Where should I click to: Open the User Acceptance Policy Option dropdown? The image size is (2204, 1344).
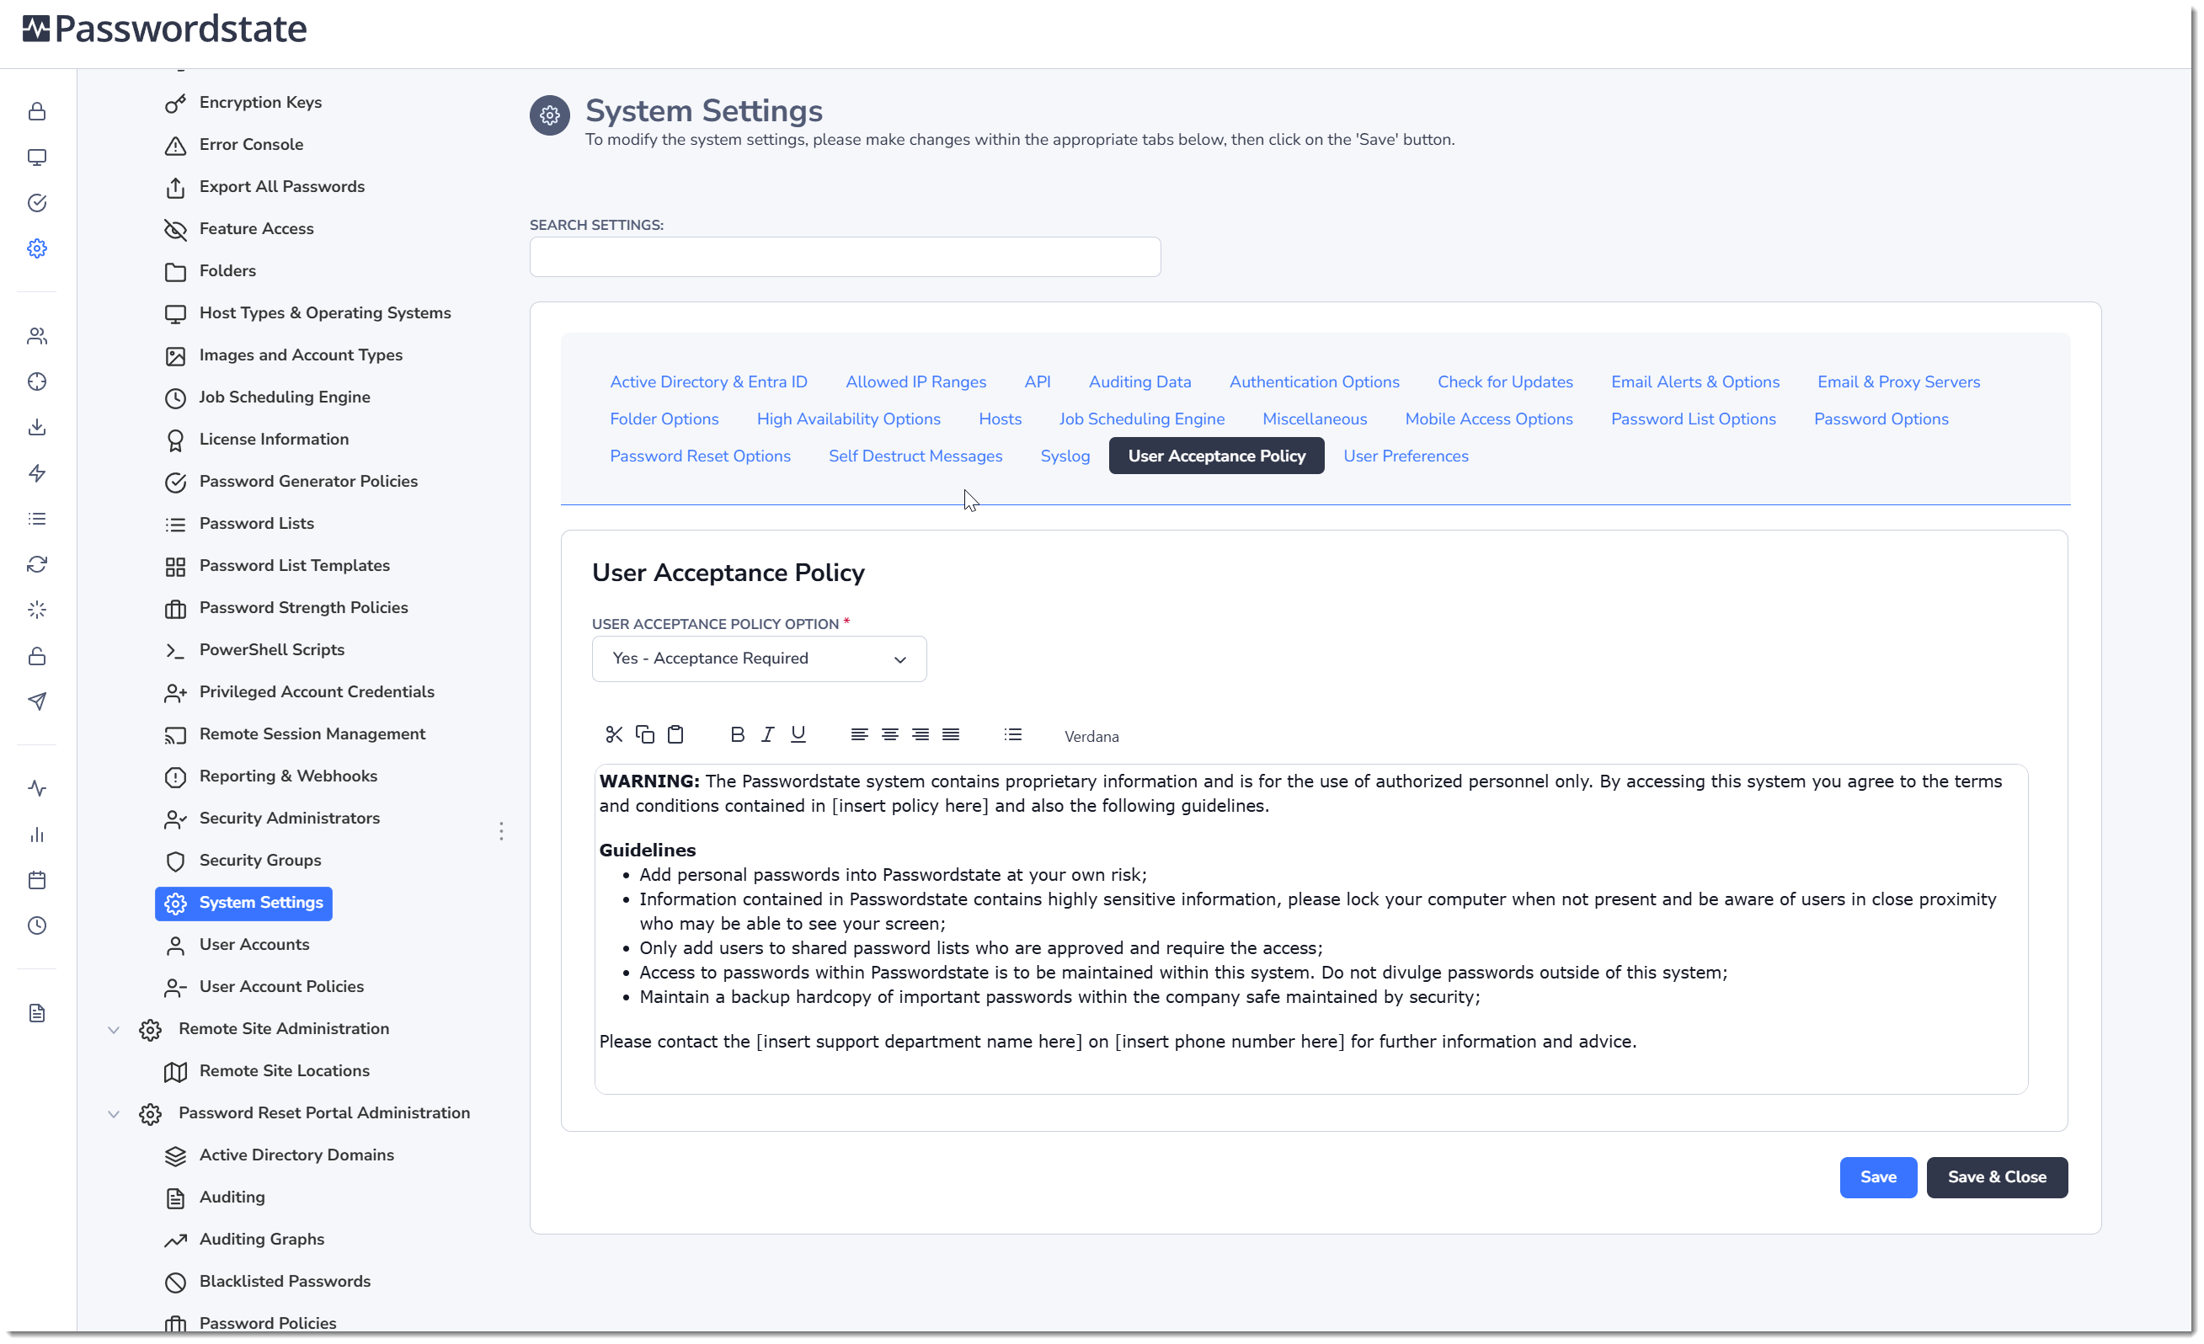pyautogui.click(x=759, y=659)
